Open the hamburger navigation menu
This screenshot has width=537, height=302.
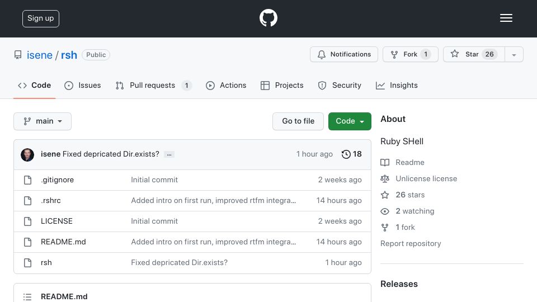(506, 18)
